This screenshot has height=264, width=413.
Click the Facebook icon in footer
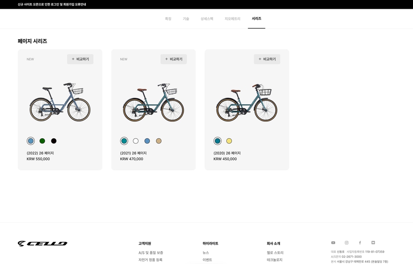[360, 243]
